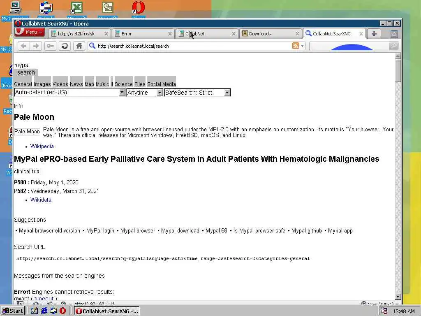Launch Internet Explorer from quick launch
The width and height of the screenshot is (421, 316).
(x=44, y=311)
